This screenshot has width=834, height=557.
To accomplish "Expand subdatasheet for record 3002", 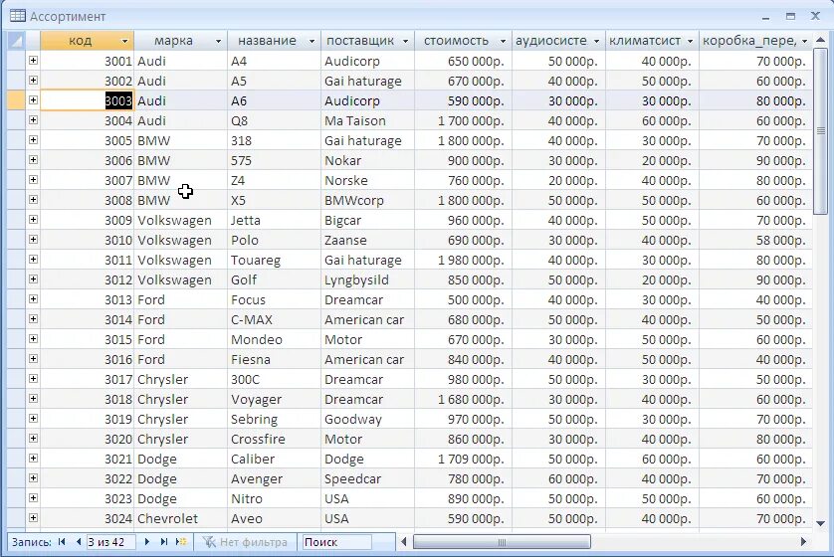I will 33,81.
